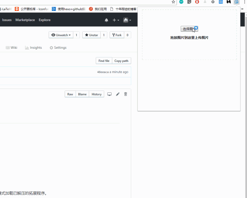Click the power symbol extension icon

pos(213,2)
